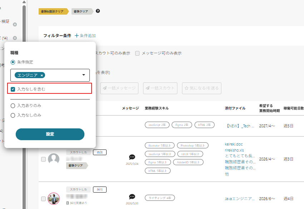Click the 書類クリア label in candidate row
Image resolution: width=304 pixels, height=209 pixels.
pos(77,165)
